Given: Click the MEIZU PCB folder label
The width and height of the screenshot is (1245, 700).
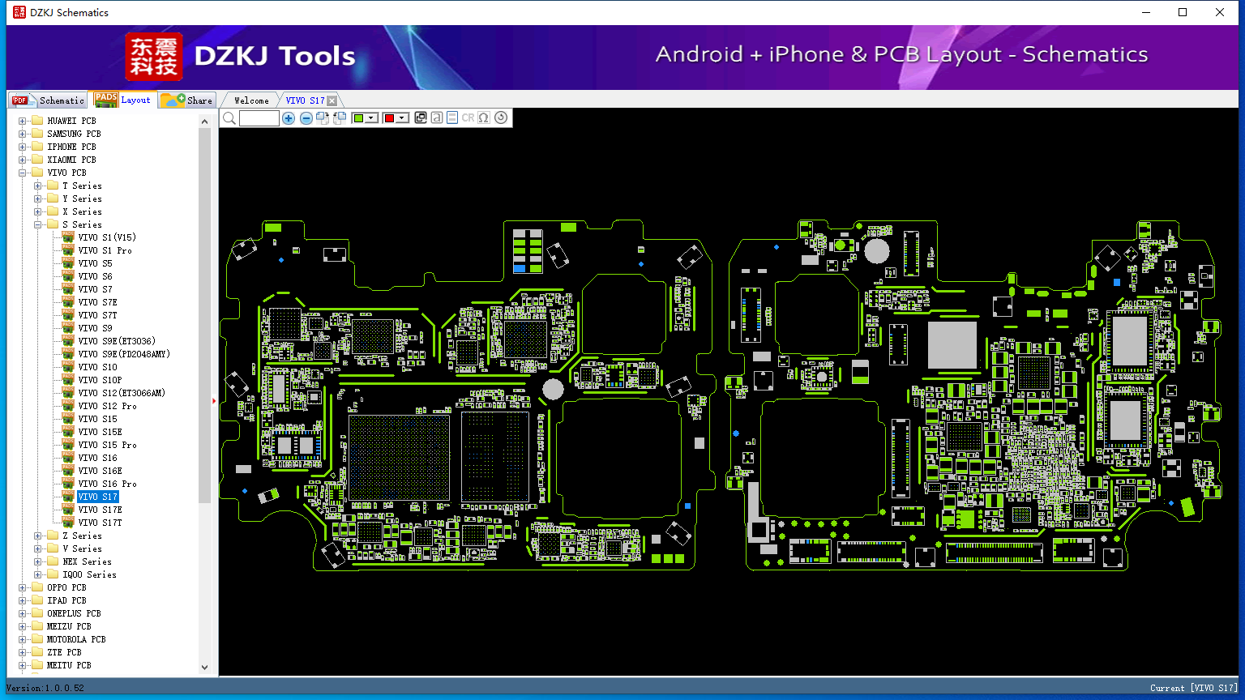Looking at the screenshot, I should point(69,626).
